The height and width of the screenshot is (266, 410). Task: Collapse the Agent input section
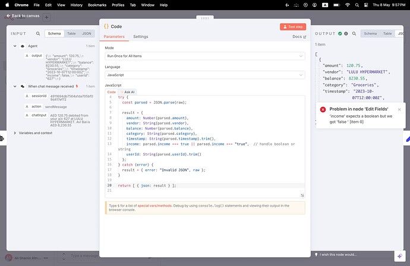pos(15,46)
